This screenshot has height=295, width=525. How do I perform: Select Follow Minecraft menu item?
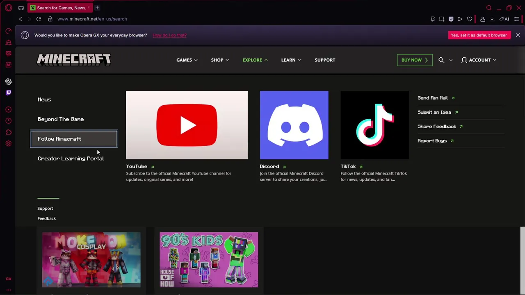click(x=74, y=139)
